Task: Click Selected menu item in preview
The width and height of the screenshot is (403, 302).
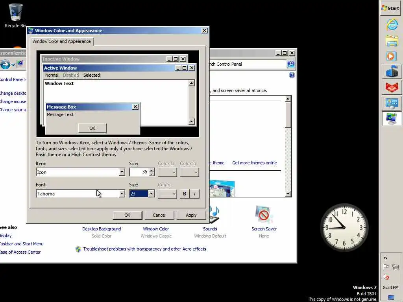Action: pos(91,75)
